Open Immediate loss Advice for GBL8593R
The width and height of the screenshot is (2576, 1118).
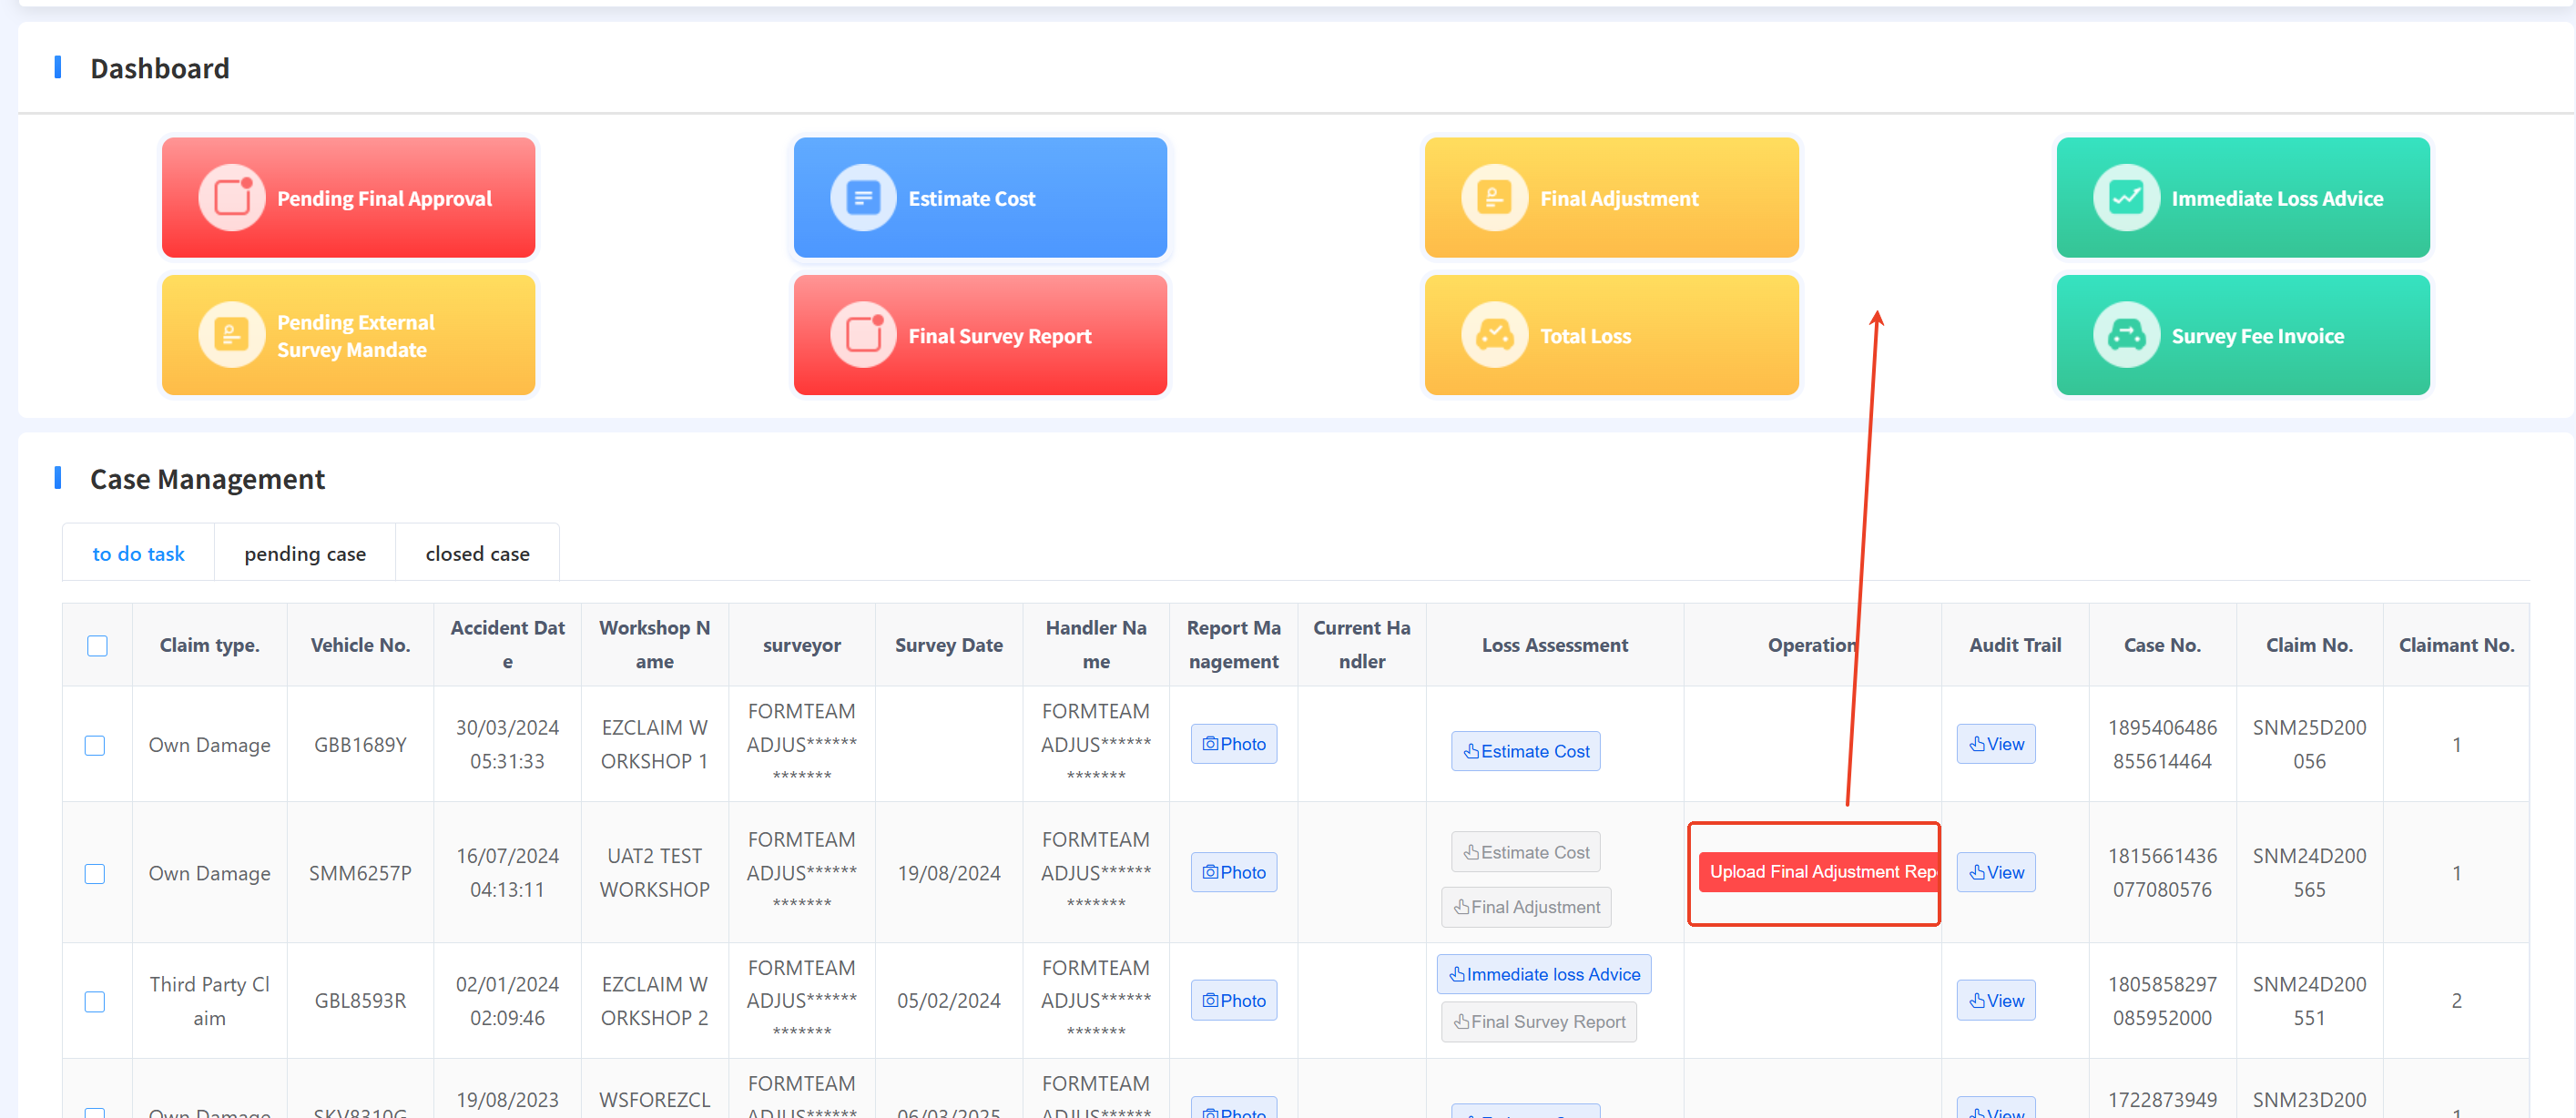coord(1543,974)
